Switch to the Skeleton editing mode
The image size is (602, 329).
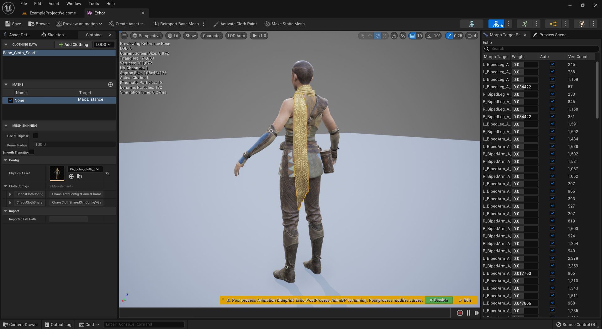472,24
